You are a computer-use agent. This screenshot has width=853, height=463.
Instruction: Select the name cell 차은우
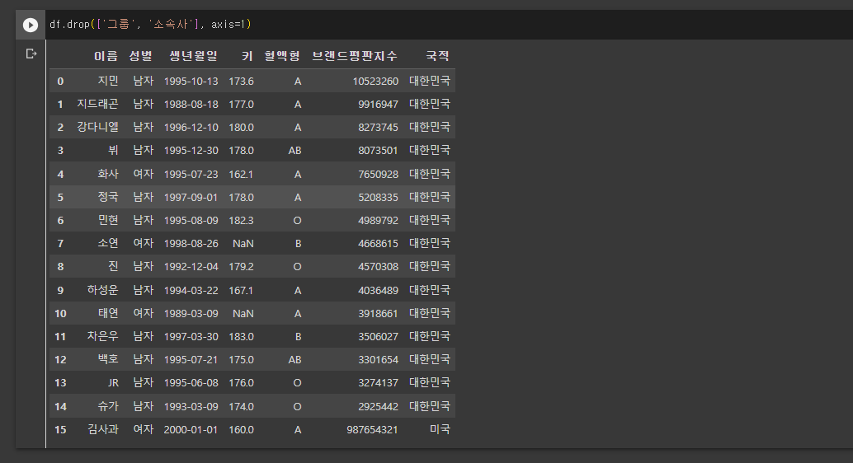click(x=103, y=336)
